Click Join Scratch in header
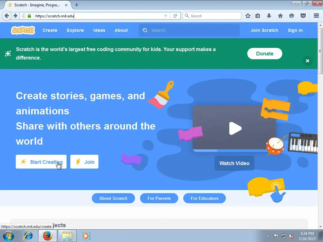 264,30
